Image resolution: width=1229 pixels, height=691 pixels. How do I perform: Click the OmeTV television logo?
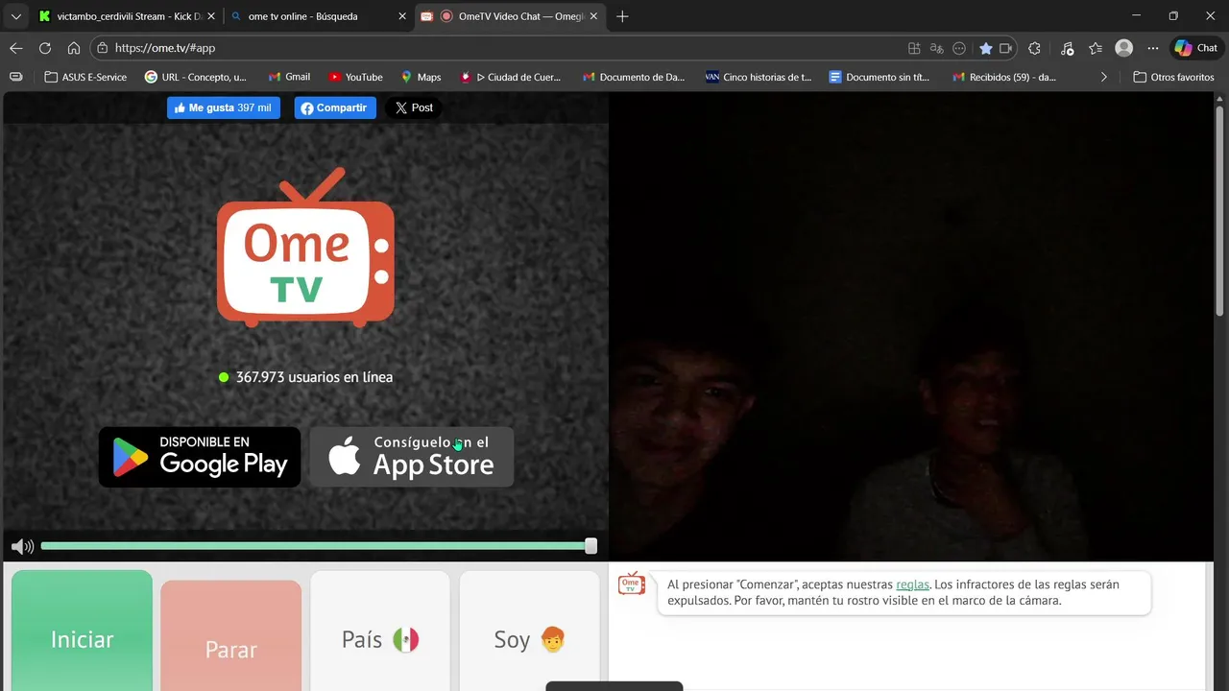tap(305, 249)
